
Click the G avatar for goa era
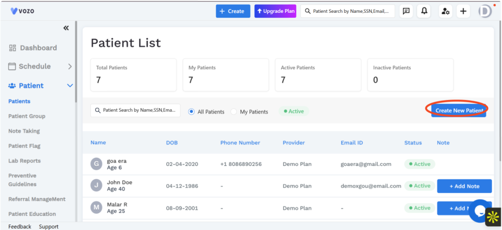tap(97, 164)
